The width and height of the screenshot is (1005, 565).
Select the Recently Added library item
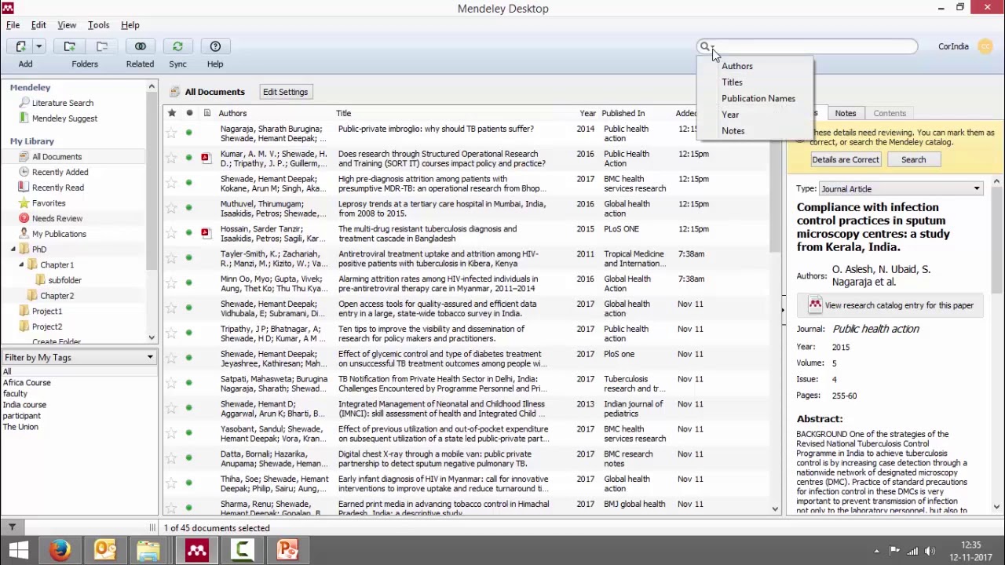coord(60,172)
